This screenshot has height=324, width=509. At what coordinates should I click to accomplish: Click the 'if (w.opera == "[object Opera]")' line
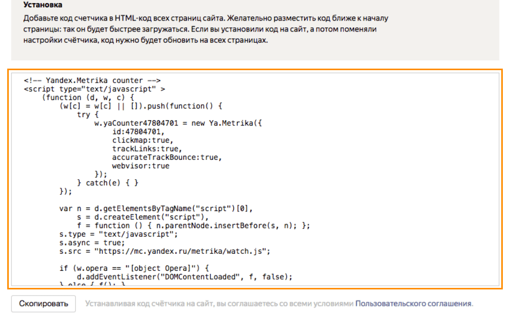coord(134,268)
